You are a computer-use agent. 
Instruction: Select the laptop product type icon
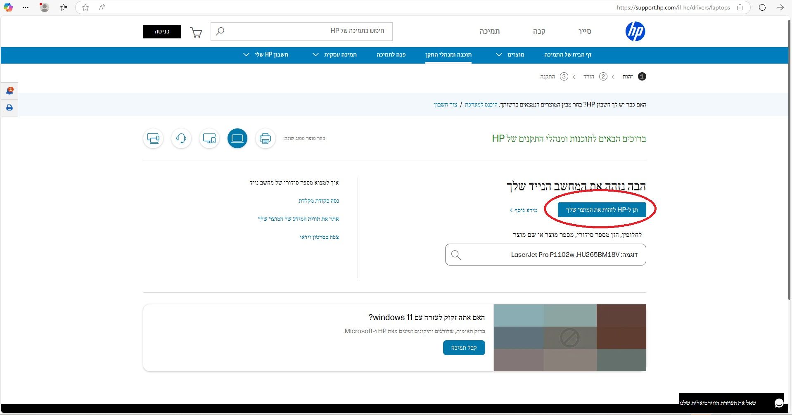tap(237, 138)
